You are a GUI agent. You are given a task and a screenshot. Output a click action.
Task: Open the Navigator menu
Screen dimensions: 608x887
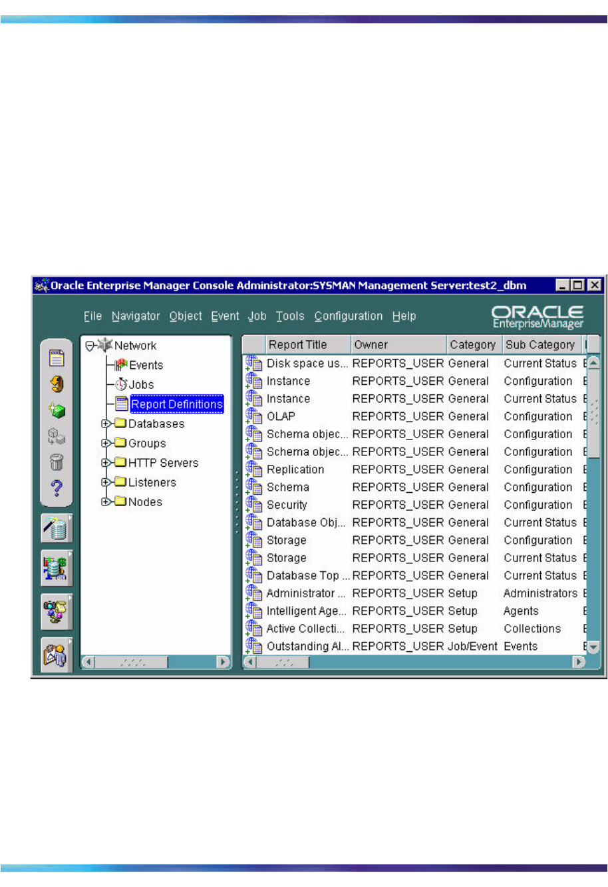pos(136,316)
